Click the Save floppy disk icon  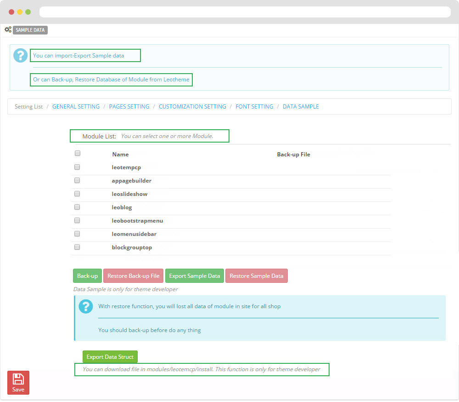pyautogui.click(x=18, y=379)
